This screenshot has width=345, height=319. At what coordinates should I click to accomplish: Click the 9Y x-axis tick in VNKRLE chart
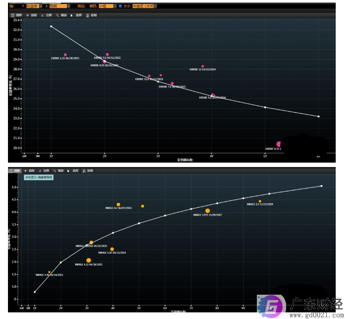click(243, 308)
